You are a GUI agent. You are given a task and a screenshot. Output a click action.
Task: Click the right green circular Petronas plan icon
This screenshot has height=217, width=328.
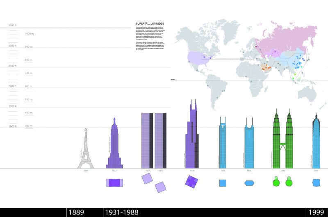[x=289, y=182]
